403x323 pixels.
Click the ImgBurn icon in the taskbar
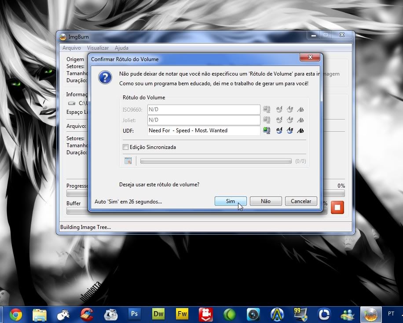[x=370, y=314]
